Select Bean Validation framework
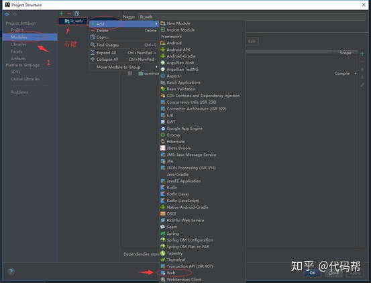This screenshot has width=371, height=283. (x=203, y=89)
